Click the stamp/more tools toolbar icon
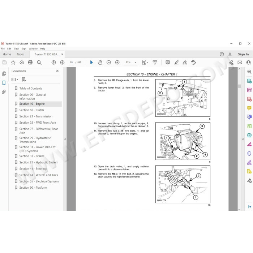 click(193, 63)
